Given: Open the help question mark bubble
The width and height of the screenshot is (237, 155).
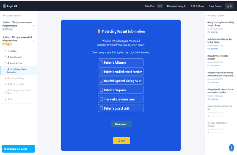Looking at the screenshot, I should tap(231, 147).
